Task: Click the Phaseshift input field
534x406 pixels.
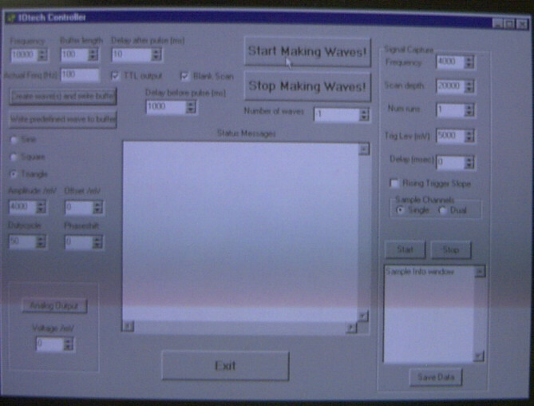Action: pos(79,242)
